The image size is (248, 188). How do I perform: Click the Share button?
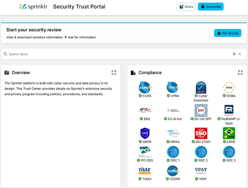tap(186, 7)
